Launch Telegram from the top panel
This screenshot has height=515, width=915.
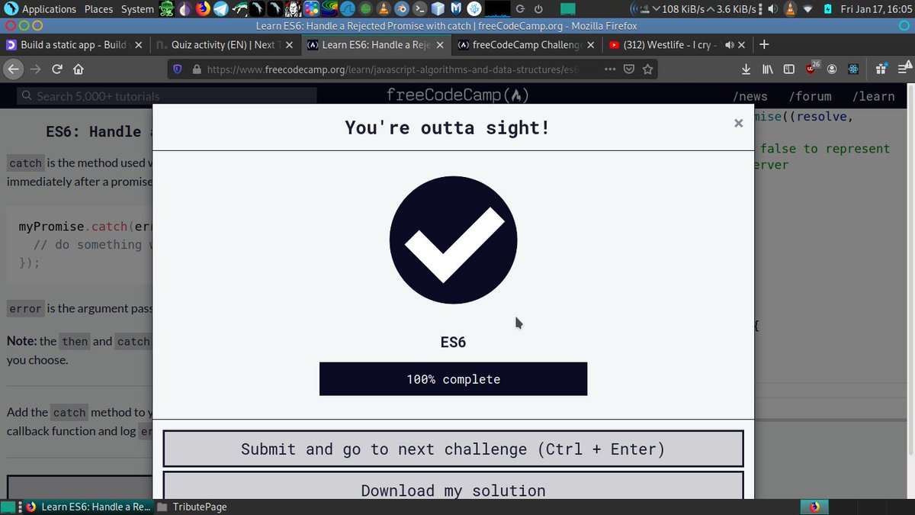(x=220, y=9)
